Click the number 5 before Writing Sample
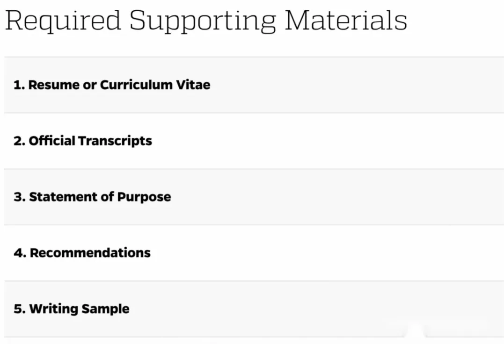This screenshot has height=344, width=504. click(x=19, y=309)
